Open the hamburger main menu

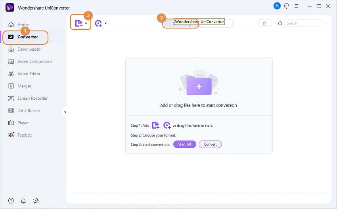click(297, 6)
